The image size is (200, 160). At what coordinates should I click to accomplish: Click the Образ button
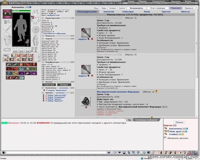96,8
